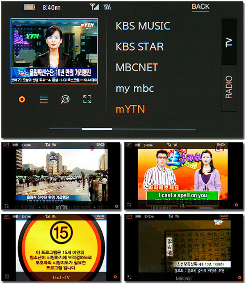Tap the vibrate mode status icon
Image resolution: width=246 pixels, height=285 pixels.
coord(107,7)
